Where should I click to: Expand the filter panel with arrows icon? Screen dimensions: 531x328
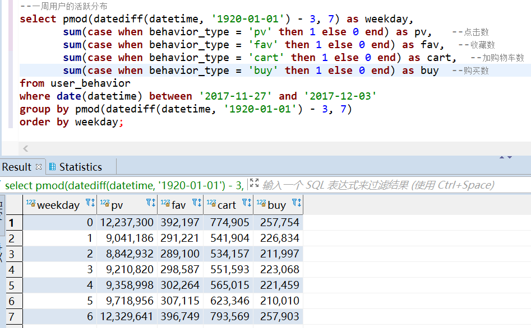click(x=255, y=183)
